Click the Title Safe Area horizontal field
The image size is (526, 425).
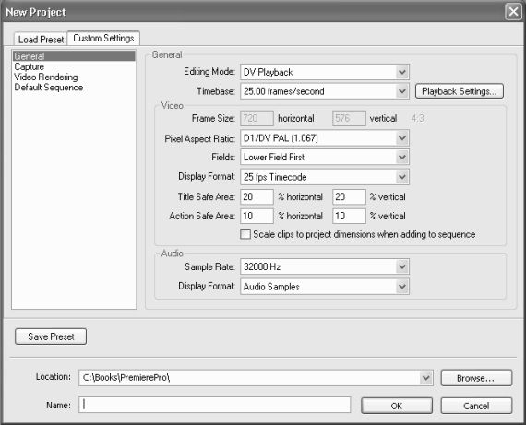(x=257, y=196)
